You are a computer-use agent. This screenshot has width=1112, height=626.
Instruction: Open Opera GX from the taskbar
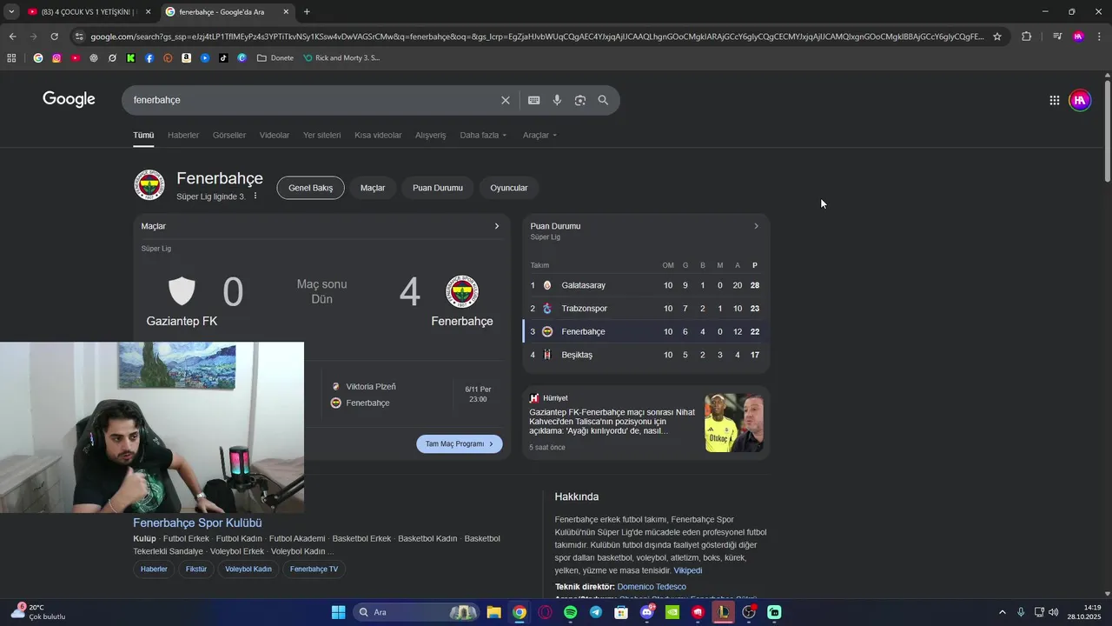click(x=545, y=612)
